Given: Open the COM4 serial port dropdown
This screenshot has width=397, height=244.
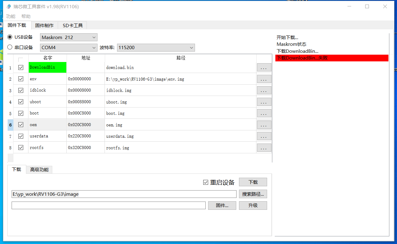Looking at the screenshot, I should click(69, 47).
